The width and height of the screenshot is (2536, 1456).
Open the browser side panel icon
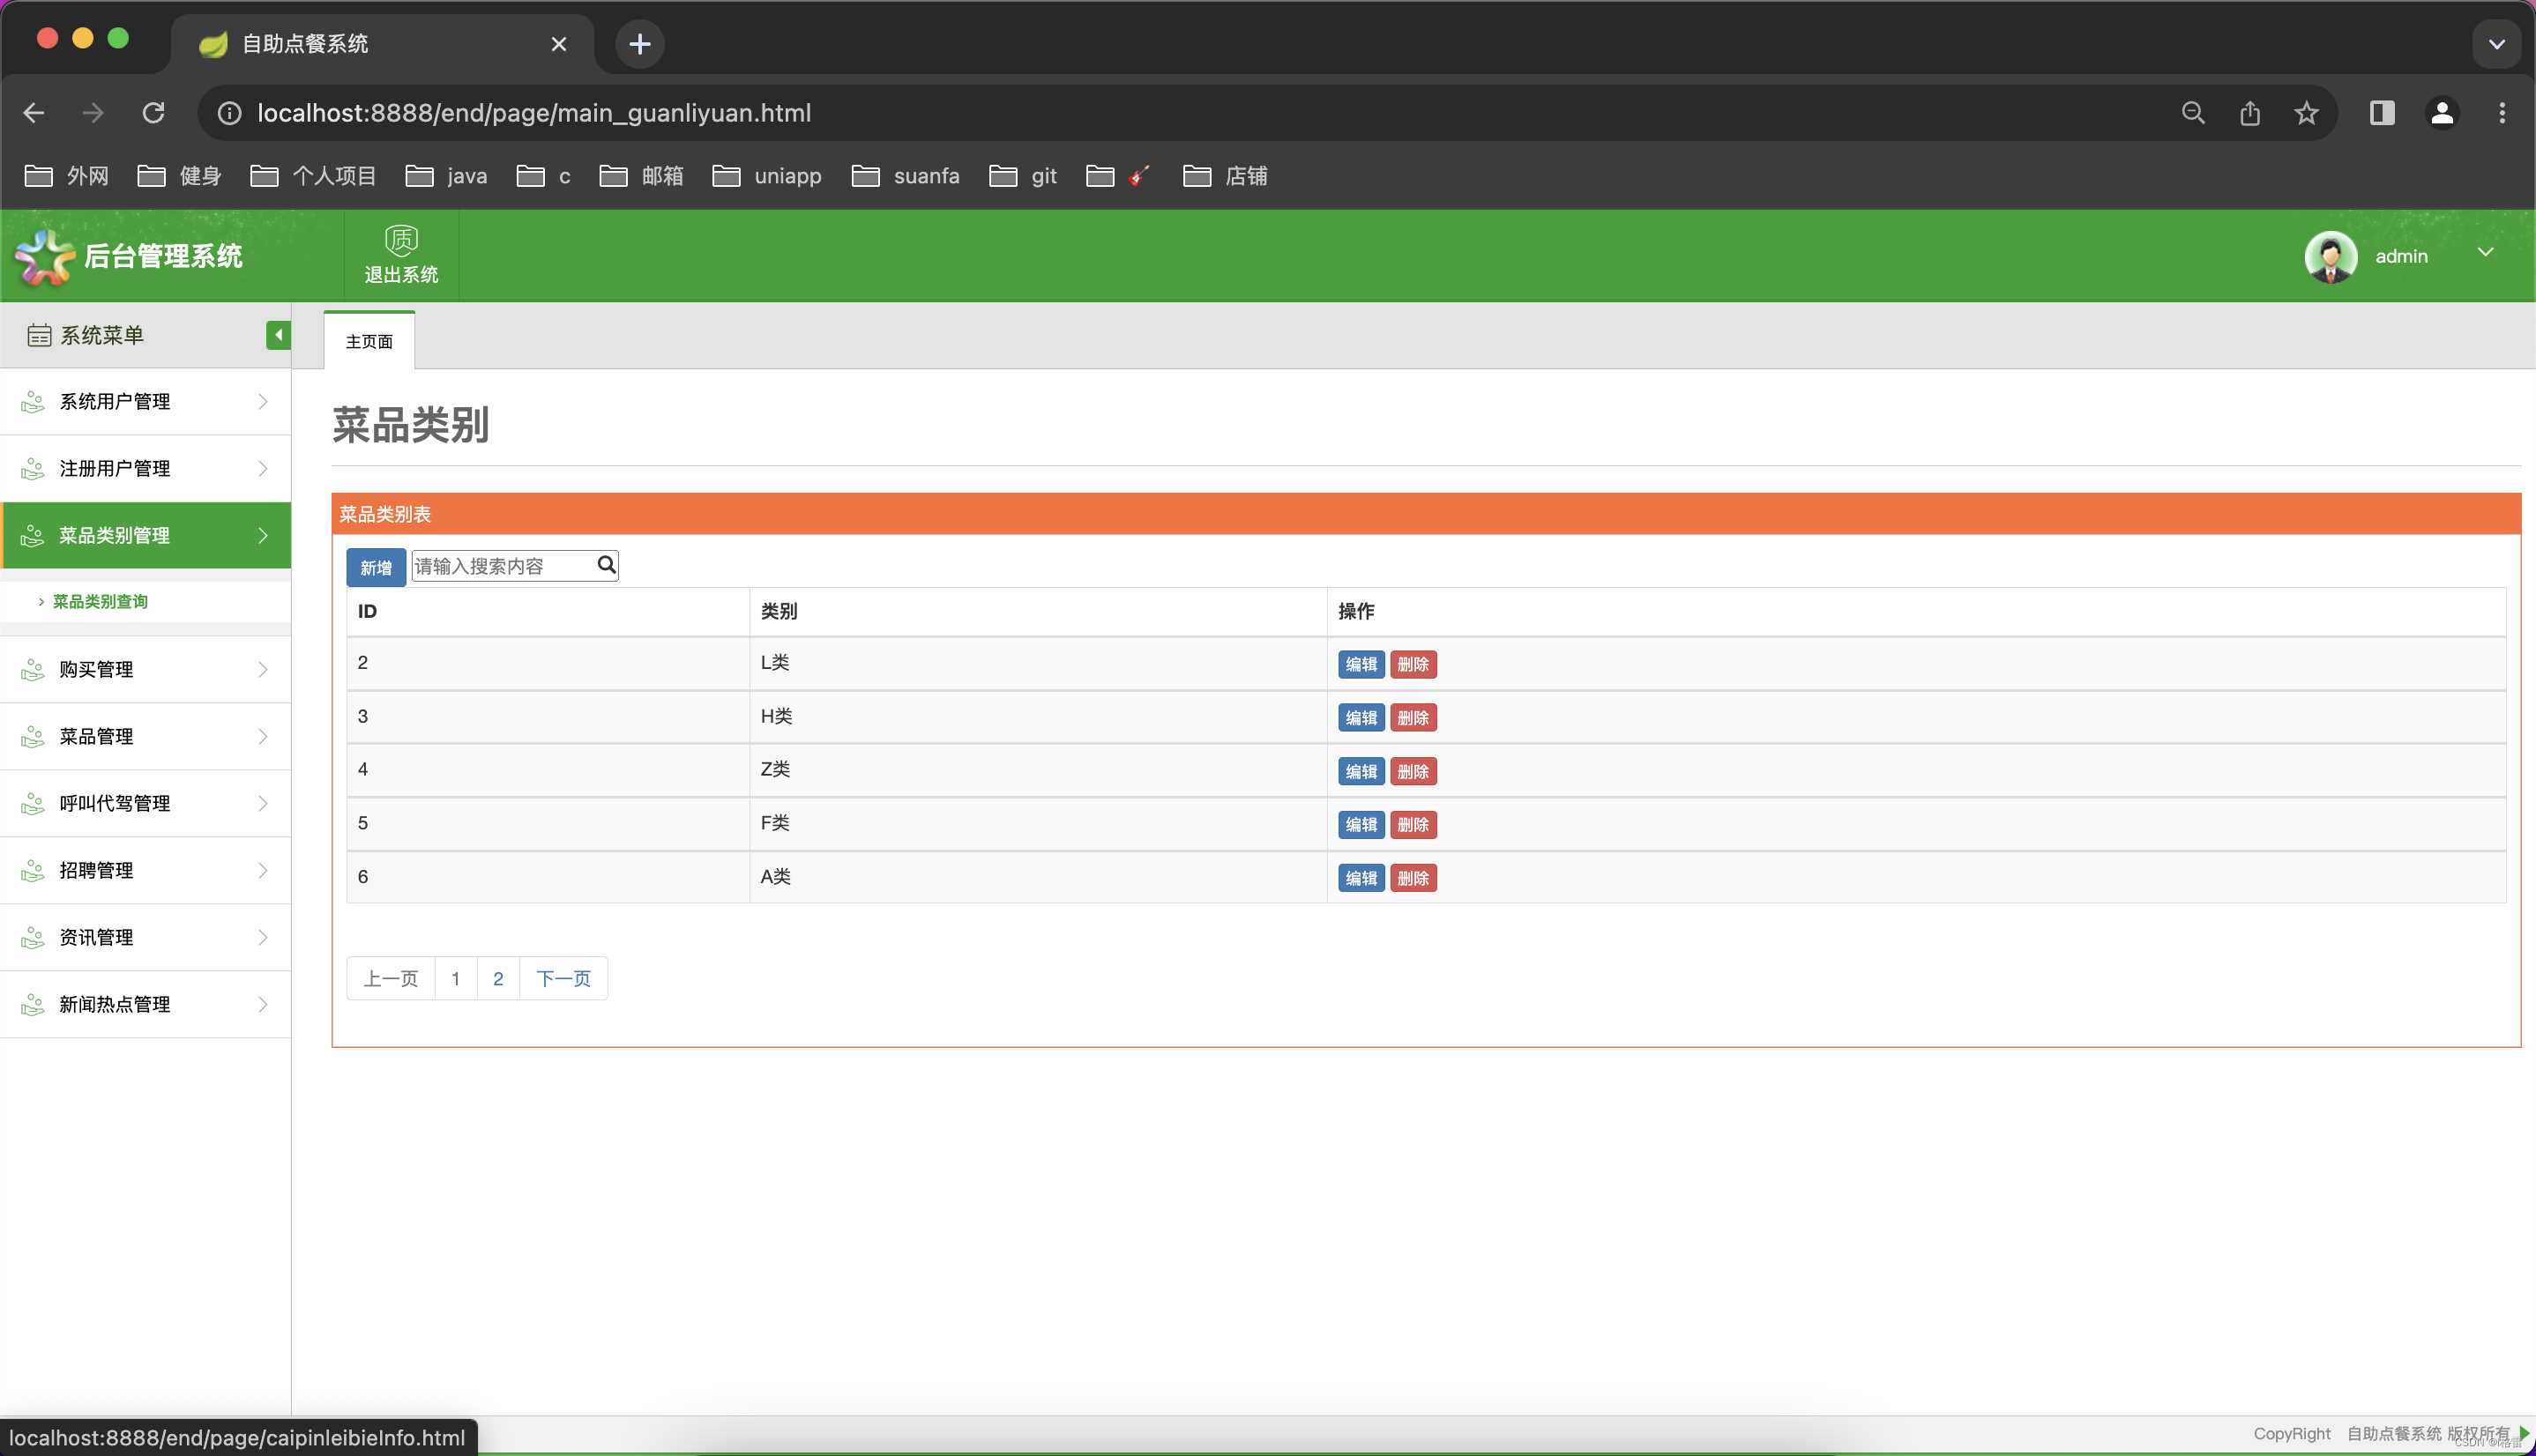pos(2382,113)
